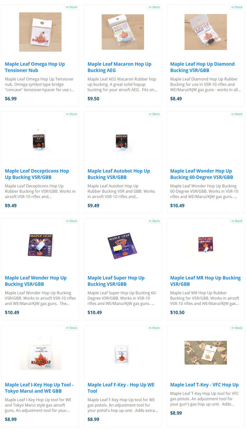The width and height of the screenshot is (247, 431).
Task: Open the T-Key VFC Hop Up camo image
Action: 205,353
